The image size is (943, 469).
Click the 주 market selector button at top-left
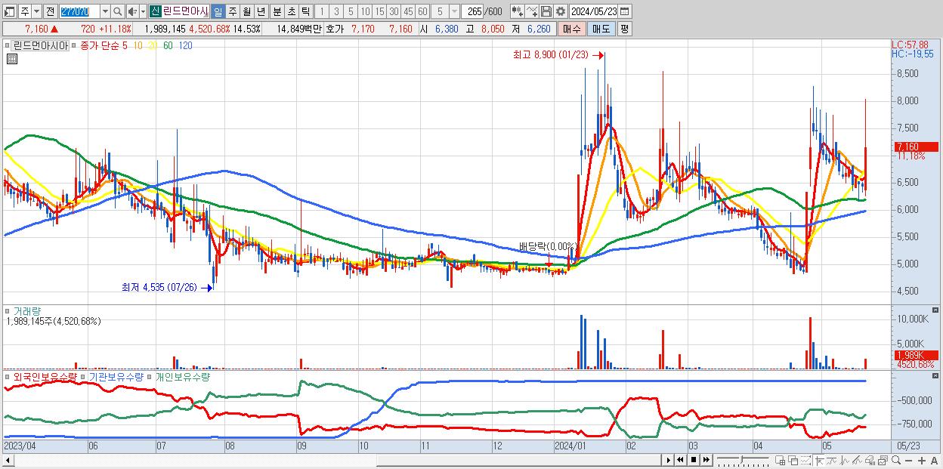point(24,11)
